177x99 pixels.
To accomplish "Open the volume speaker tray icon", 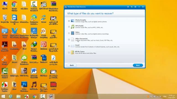I will click(160, 97).
